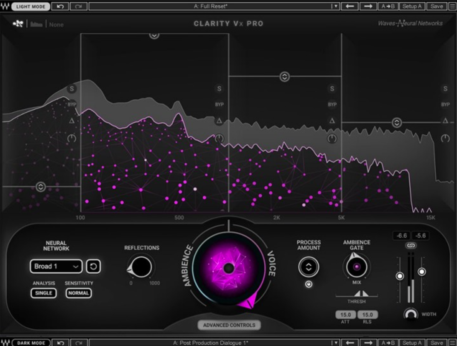
Task: Open preset dropdown arrow beside Full Reset
Action: click(335, 6)
